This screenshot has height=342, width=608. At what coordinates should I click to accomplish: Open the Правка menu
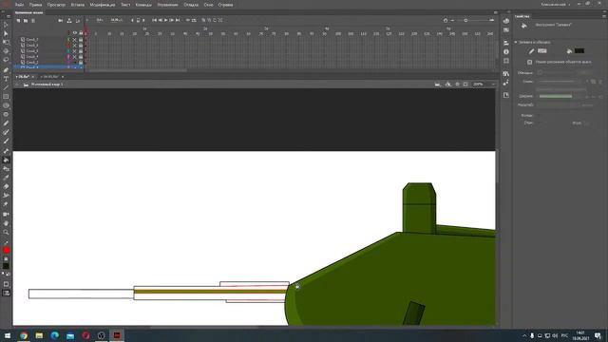[35, 5]
